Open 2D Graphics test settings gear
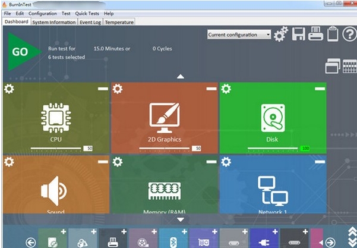Image resolution: width=357 pixels, height=248 pixels. (x=118, y=89)
